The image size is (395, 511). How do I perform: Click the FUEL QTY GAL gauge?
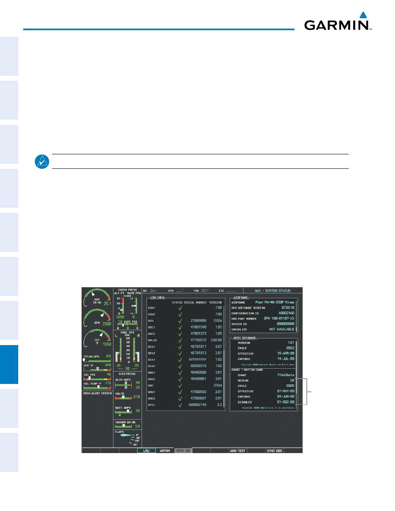(x=128, y=350)
